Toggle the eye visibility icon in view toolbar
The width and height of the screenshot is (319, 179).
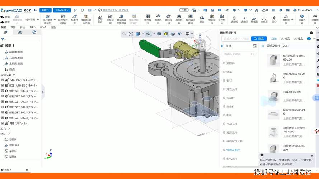(x=149, y=34)
